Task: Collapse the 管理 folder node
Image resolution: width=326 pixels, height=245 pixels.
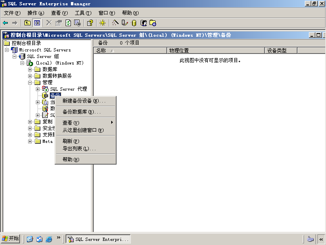Action: 30,82
